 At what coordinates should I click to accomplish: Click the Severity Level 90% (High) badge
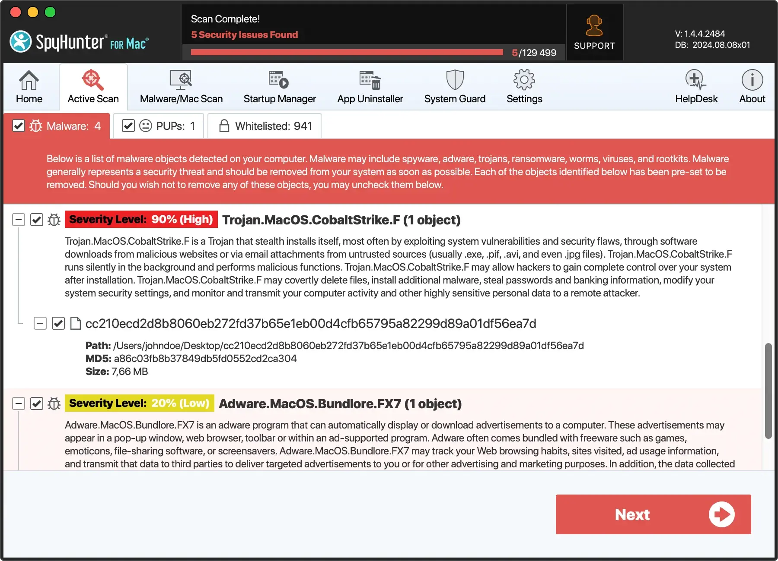(141, 219)
